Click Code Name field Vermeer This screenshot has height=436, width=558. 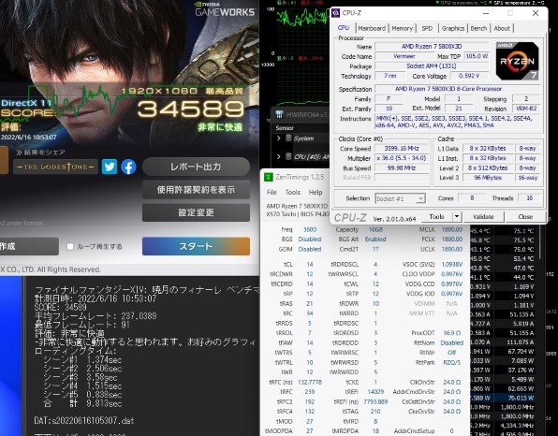404,56
